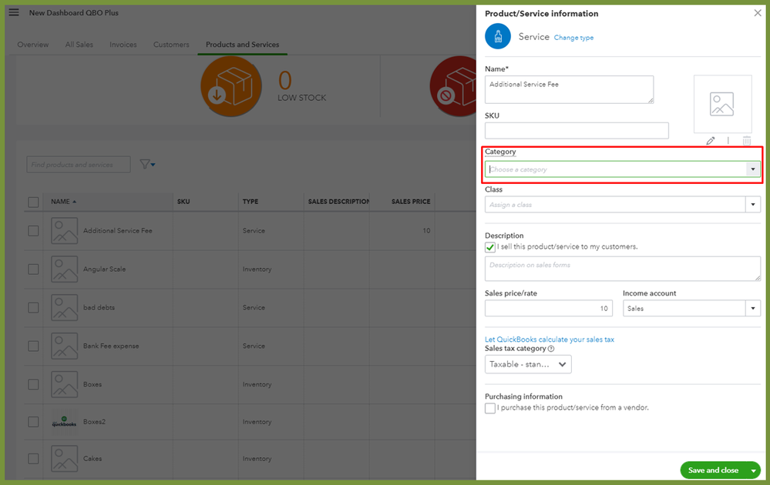Open the Sales tax category dropdown
Screen dimensions: 770x485
click(x=528, y=364)
